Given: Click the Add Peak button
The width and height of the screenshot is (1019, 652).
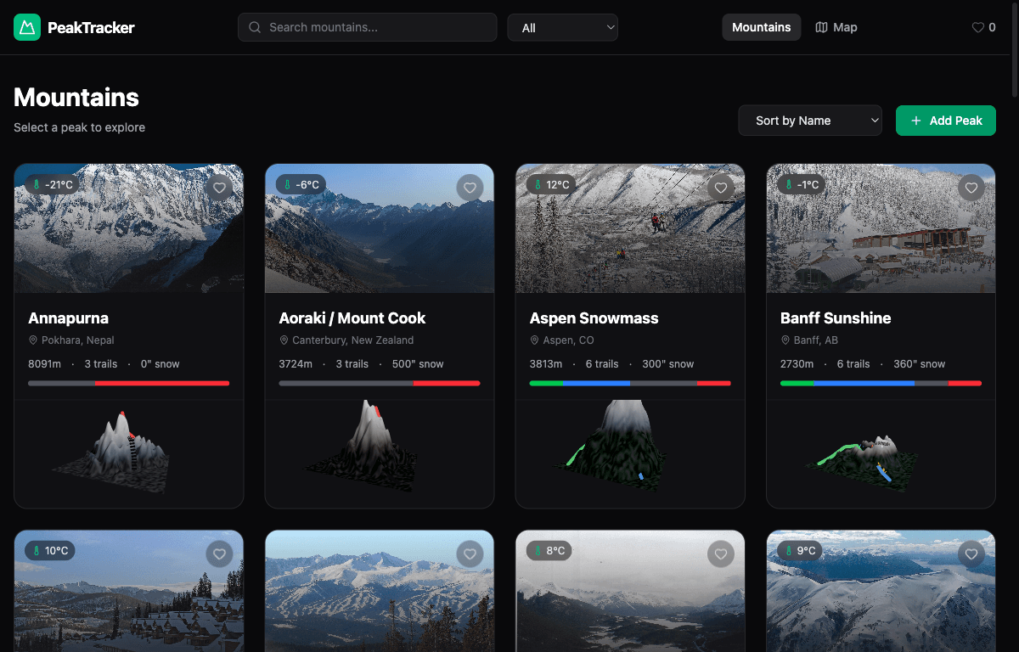Looking at the screenshot, I should coord(945,120).
